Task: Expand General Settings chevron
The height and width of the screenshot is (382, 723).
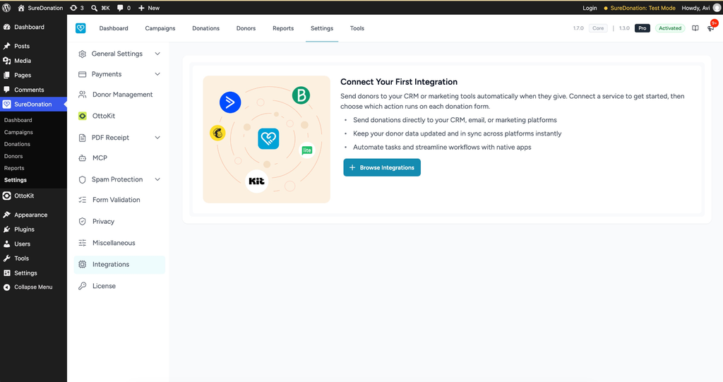Action: [157, 54]
